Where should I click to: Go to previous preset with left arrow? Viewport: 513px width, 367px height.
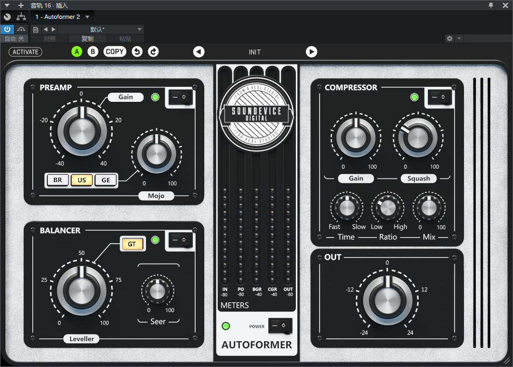pos(199,52)
